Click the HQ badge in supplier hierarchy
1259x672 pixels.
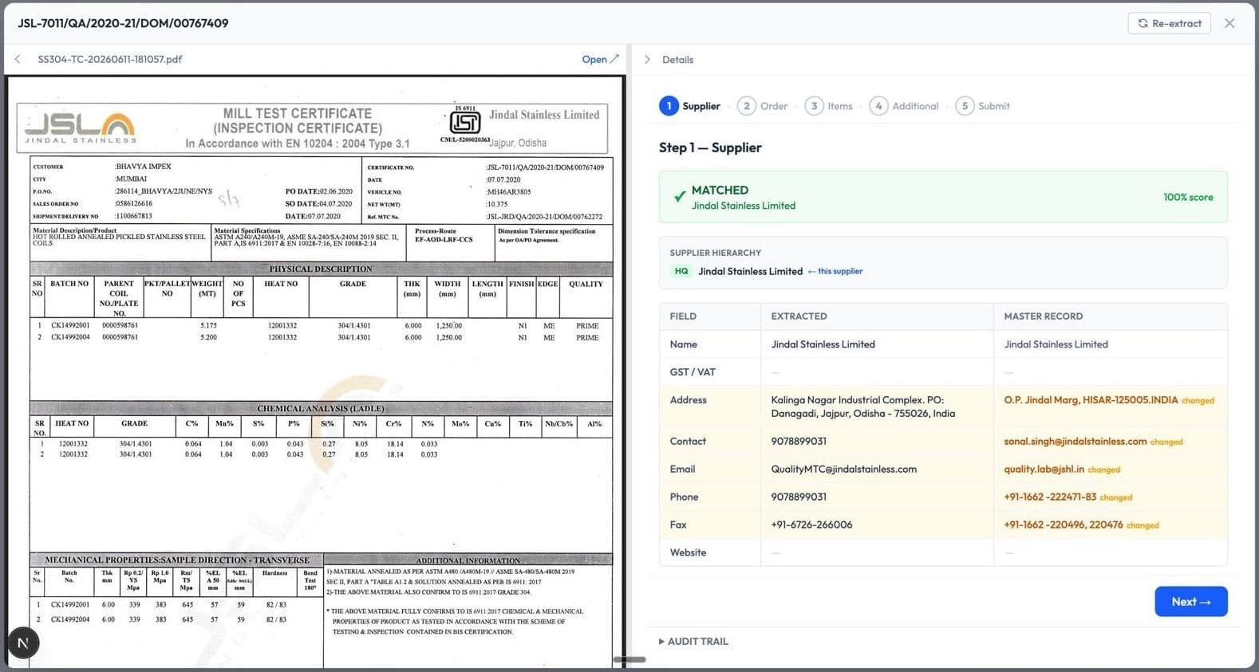coord(681,271)
